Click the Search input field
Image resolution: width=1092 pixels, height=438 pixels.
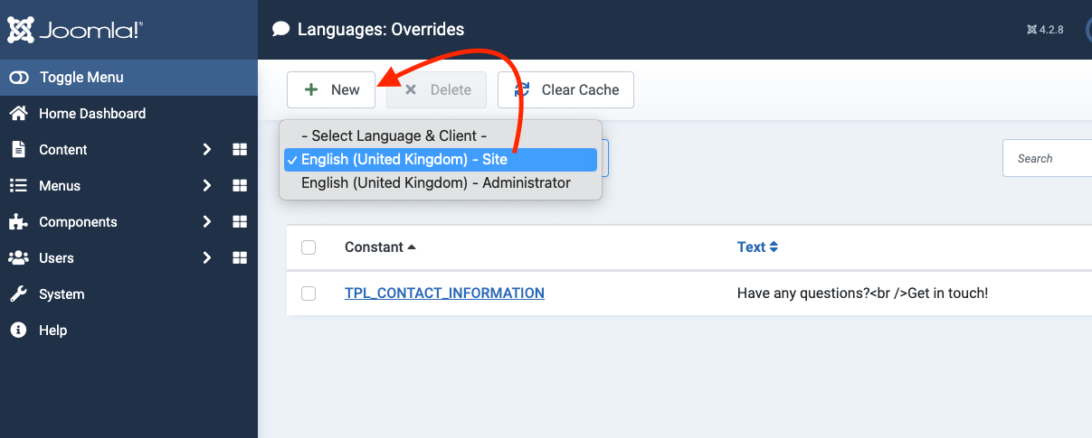point(1049,159)
